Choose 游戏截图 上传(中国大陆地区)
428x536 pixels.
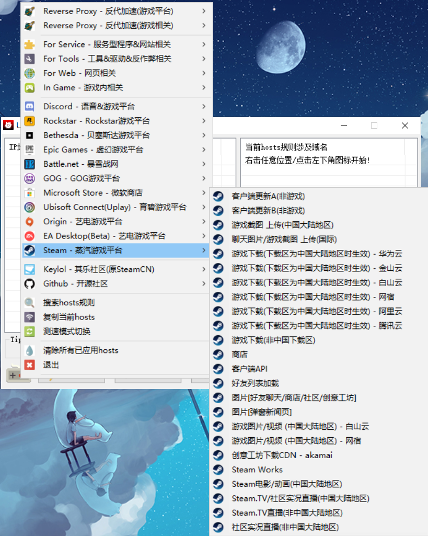318,225
